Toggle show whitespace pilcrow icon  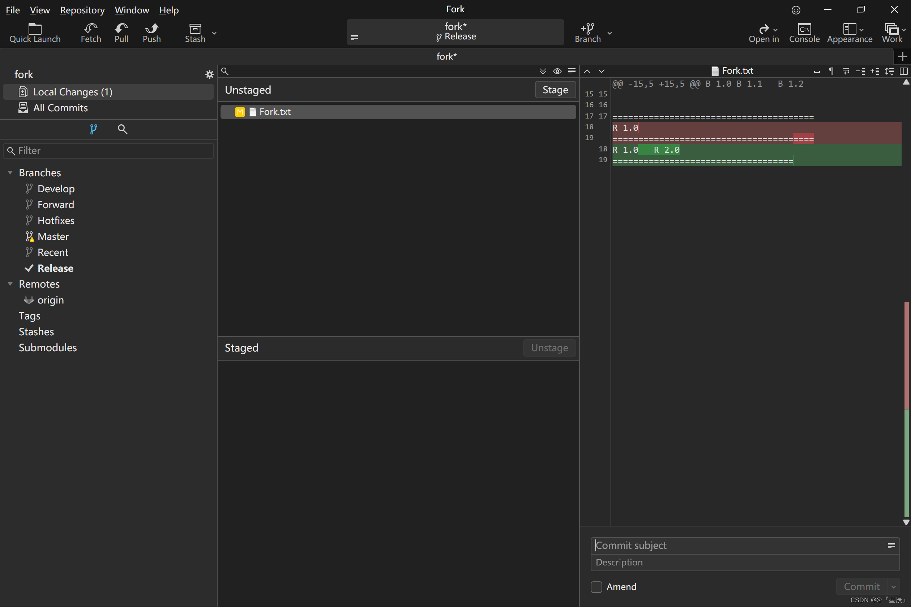831,71
